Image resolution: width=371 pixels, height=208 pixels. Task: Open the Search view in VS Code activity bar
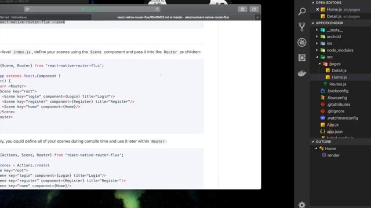coord(302,12)
